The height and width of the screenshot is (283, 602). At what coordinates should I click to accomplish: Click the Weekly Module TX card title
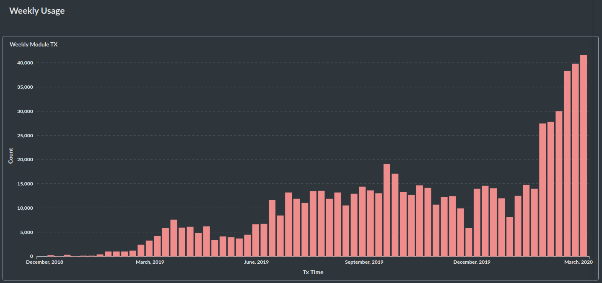[34, 44]
